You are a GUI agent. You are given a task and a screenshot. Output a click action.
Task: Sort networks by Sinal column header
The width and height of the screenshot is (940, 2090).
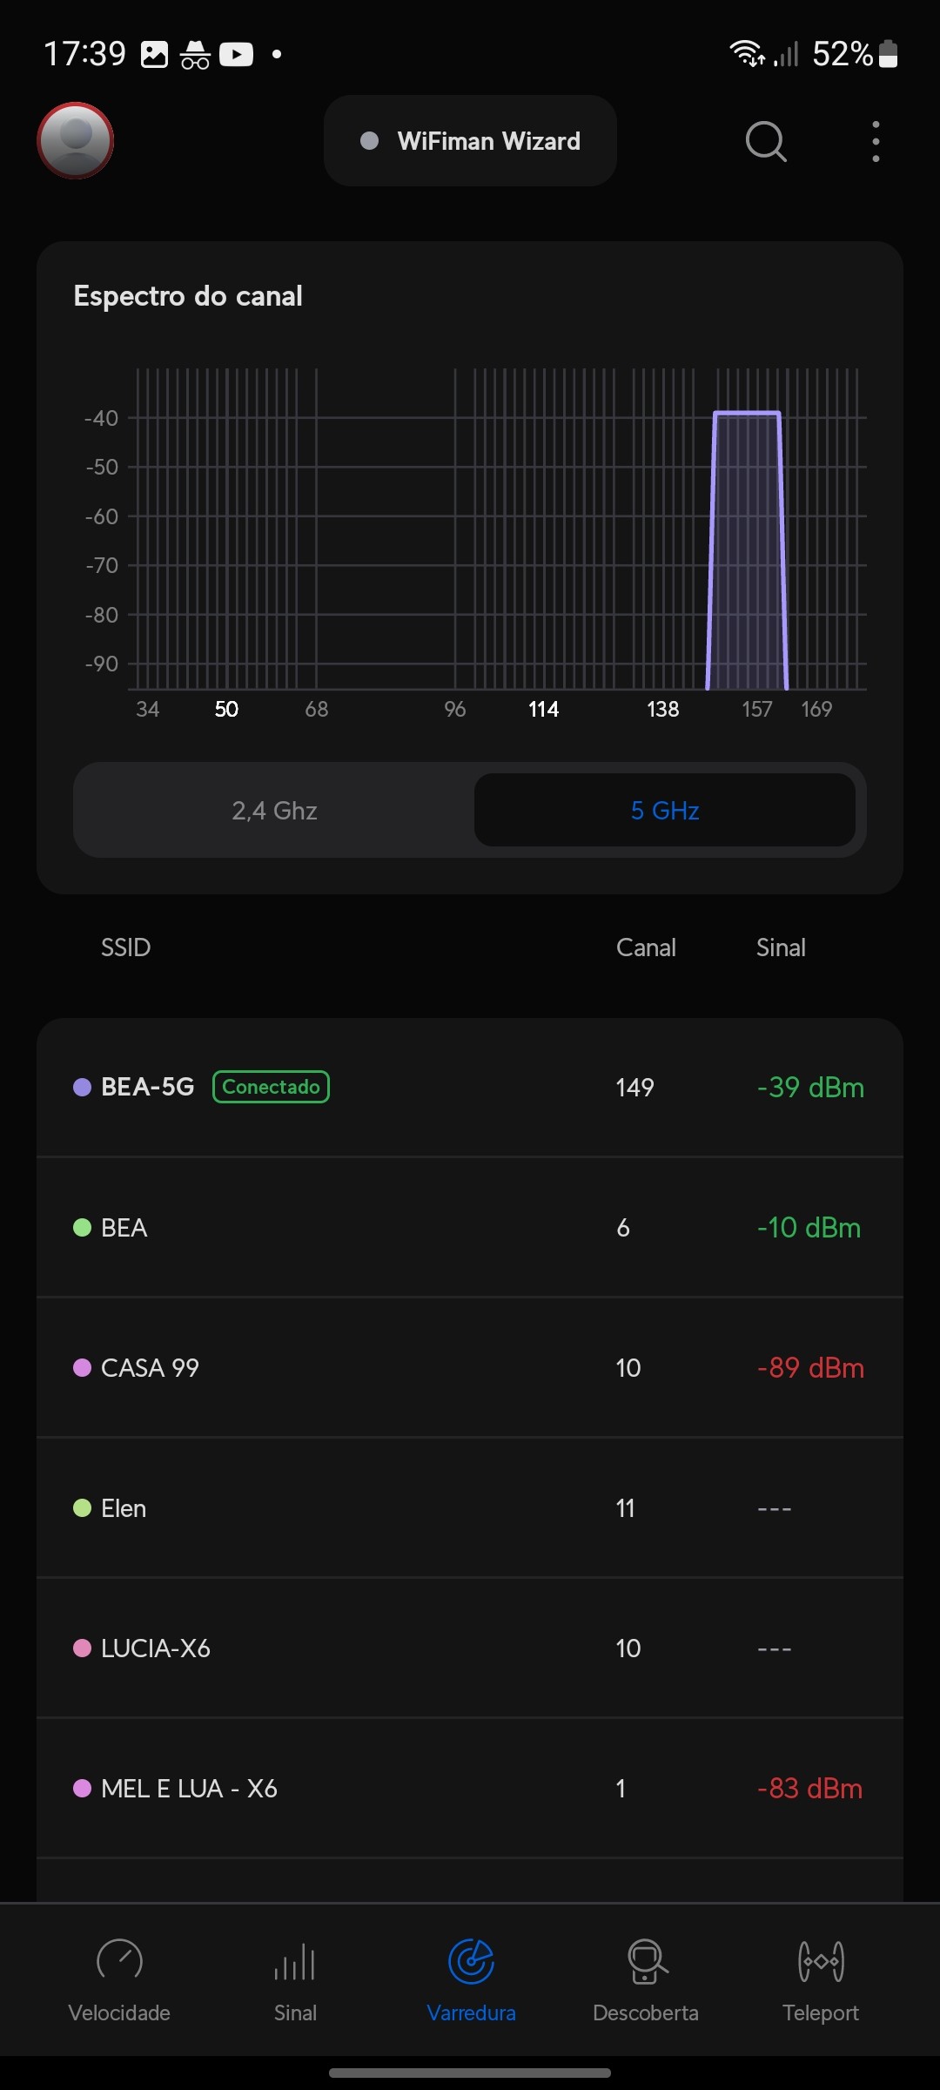tap(781, 947)
